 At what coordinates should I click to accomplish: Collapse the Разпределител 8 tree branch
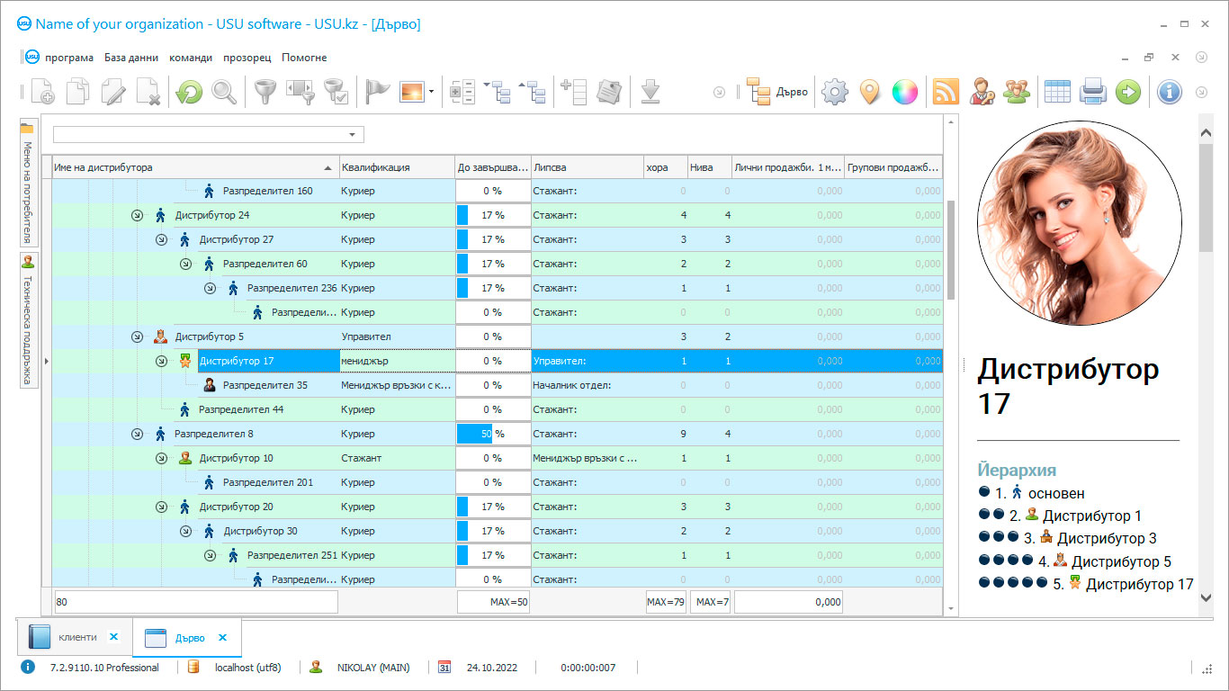[137, 435]
